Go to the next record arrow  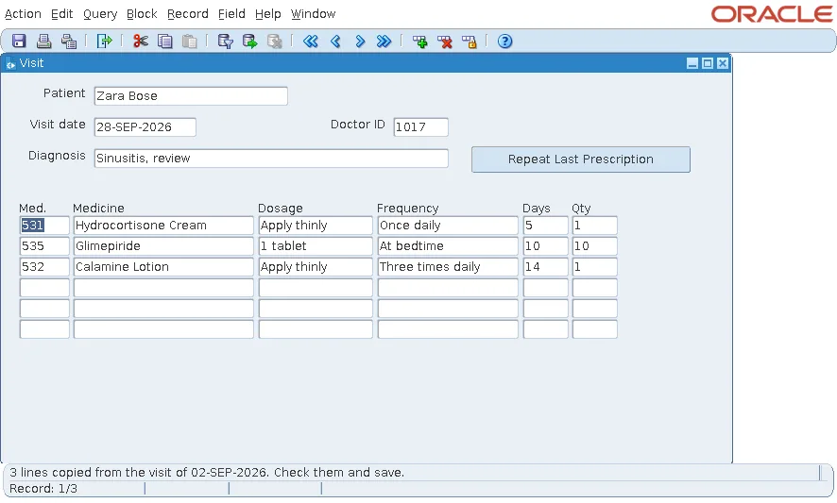[360, 42]
